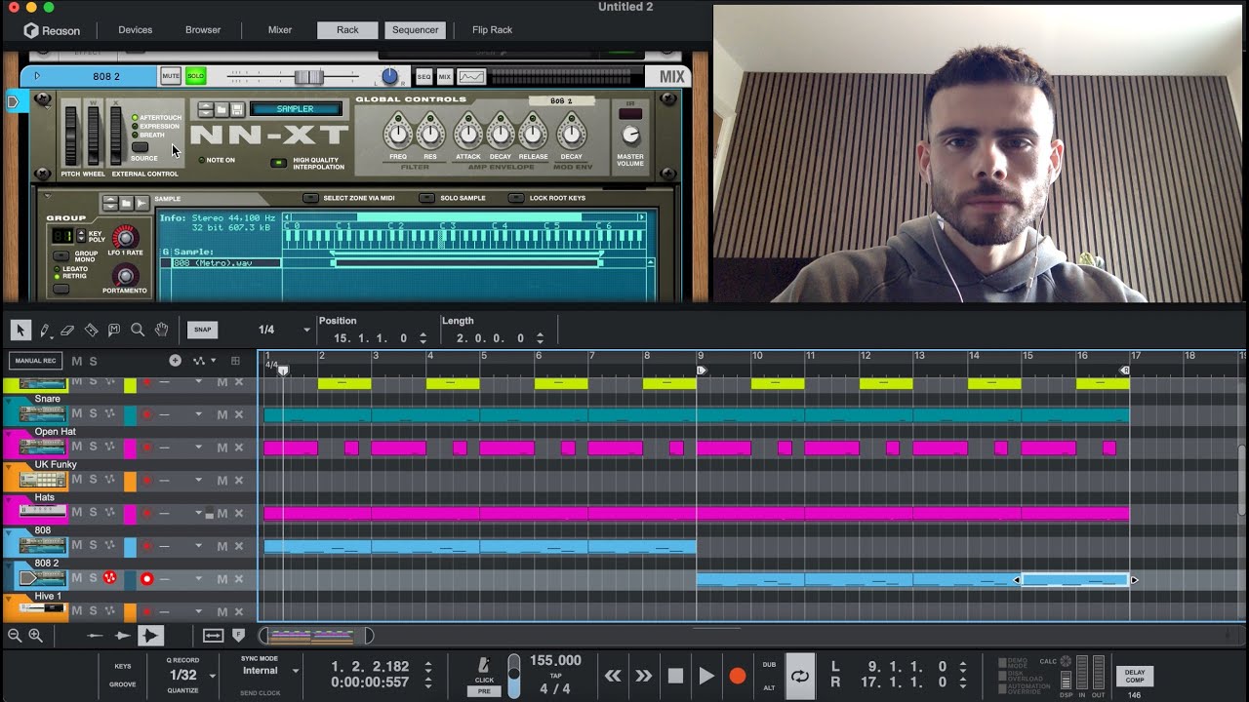Click the Record button in transport
This screenshot has width=1249, height=702.
(x=738, y=676)
